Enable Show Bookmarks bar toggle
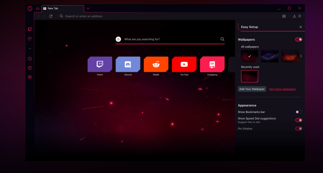This screenshot has width=323, height=173. click(299, 112)
